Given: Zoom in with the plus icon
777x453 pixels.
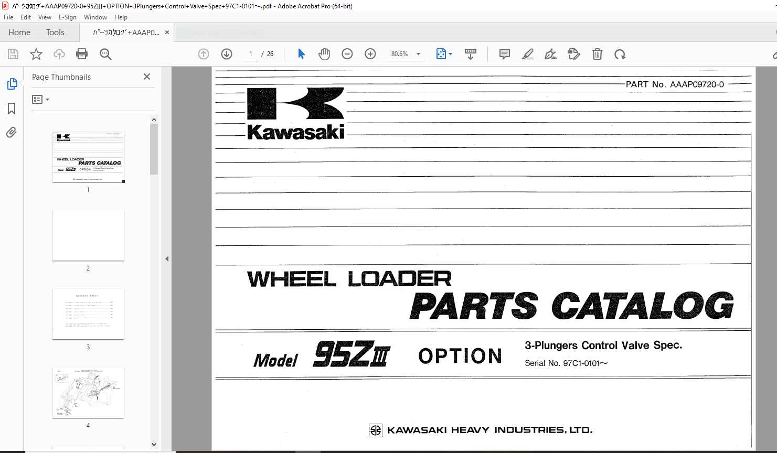Looking at the screenshot, I should pos(370,54).
